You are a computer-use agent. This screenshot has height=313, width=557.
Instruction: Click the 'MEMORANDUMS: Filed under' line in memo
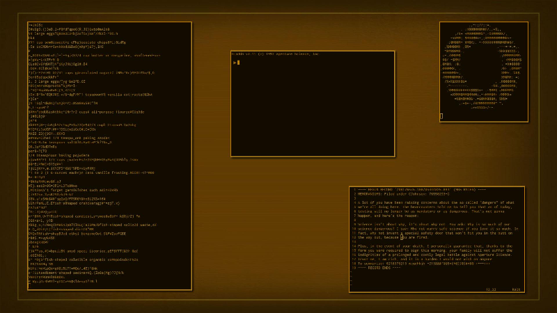[x=403, y=194]
